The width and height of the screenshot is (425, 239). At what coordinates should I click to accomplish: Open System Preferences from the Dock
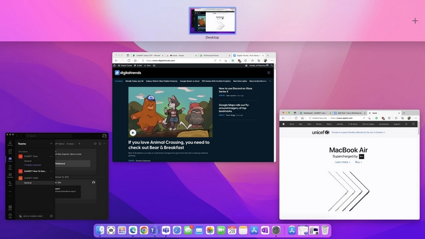276,231
